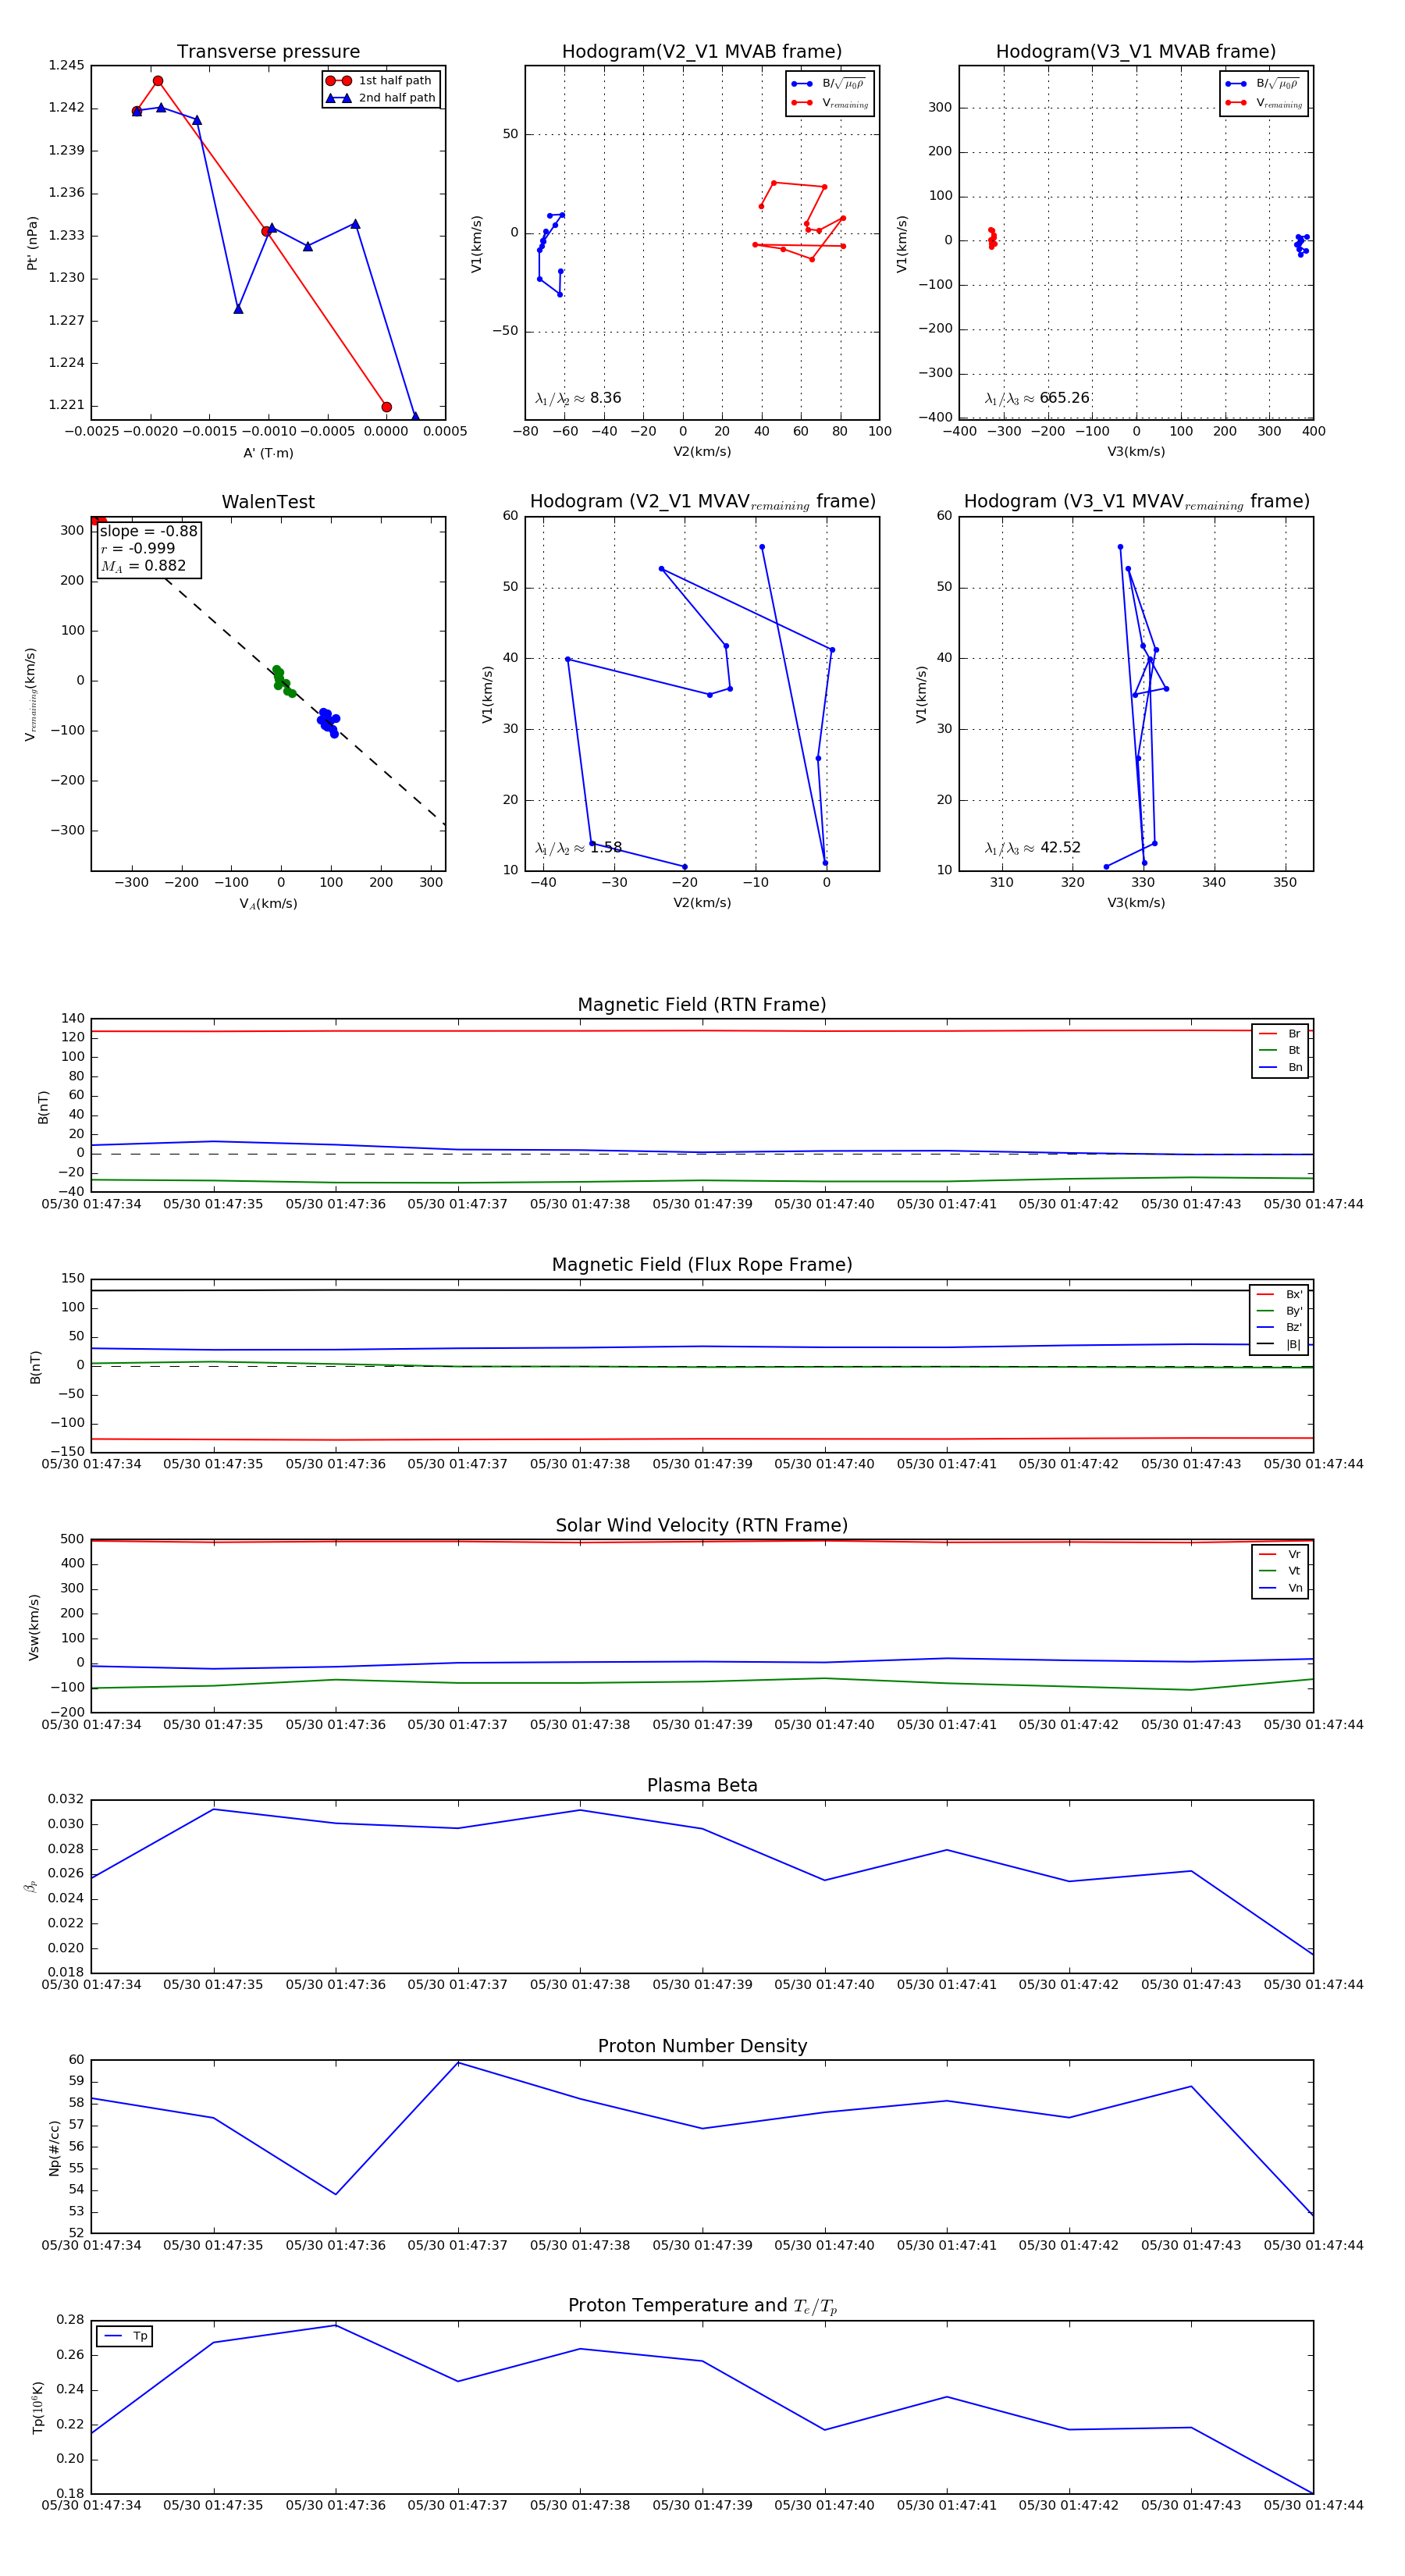Viewport: 1405px width, 2576px height.
Task: Click the Bz' legend entry
Action: 1280,1327
